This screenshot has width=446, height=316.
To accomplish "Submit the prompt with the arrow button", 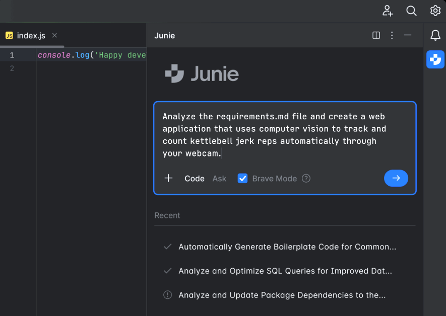I will click(396, 178).
